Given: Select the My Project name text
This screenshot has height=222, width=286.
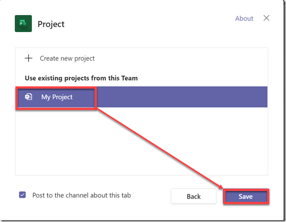Looking at the screenshot, I should 57,97.
